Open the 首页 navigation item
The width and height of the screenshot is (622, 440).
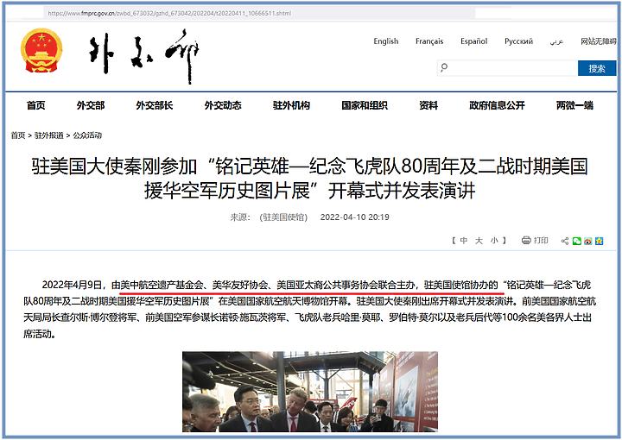tap(35, 105)
